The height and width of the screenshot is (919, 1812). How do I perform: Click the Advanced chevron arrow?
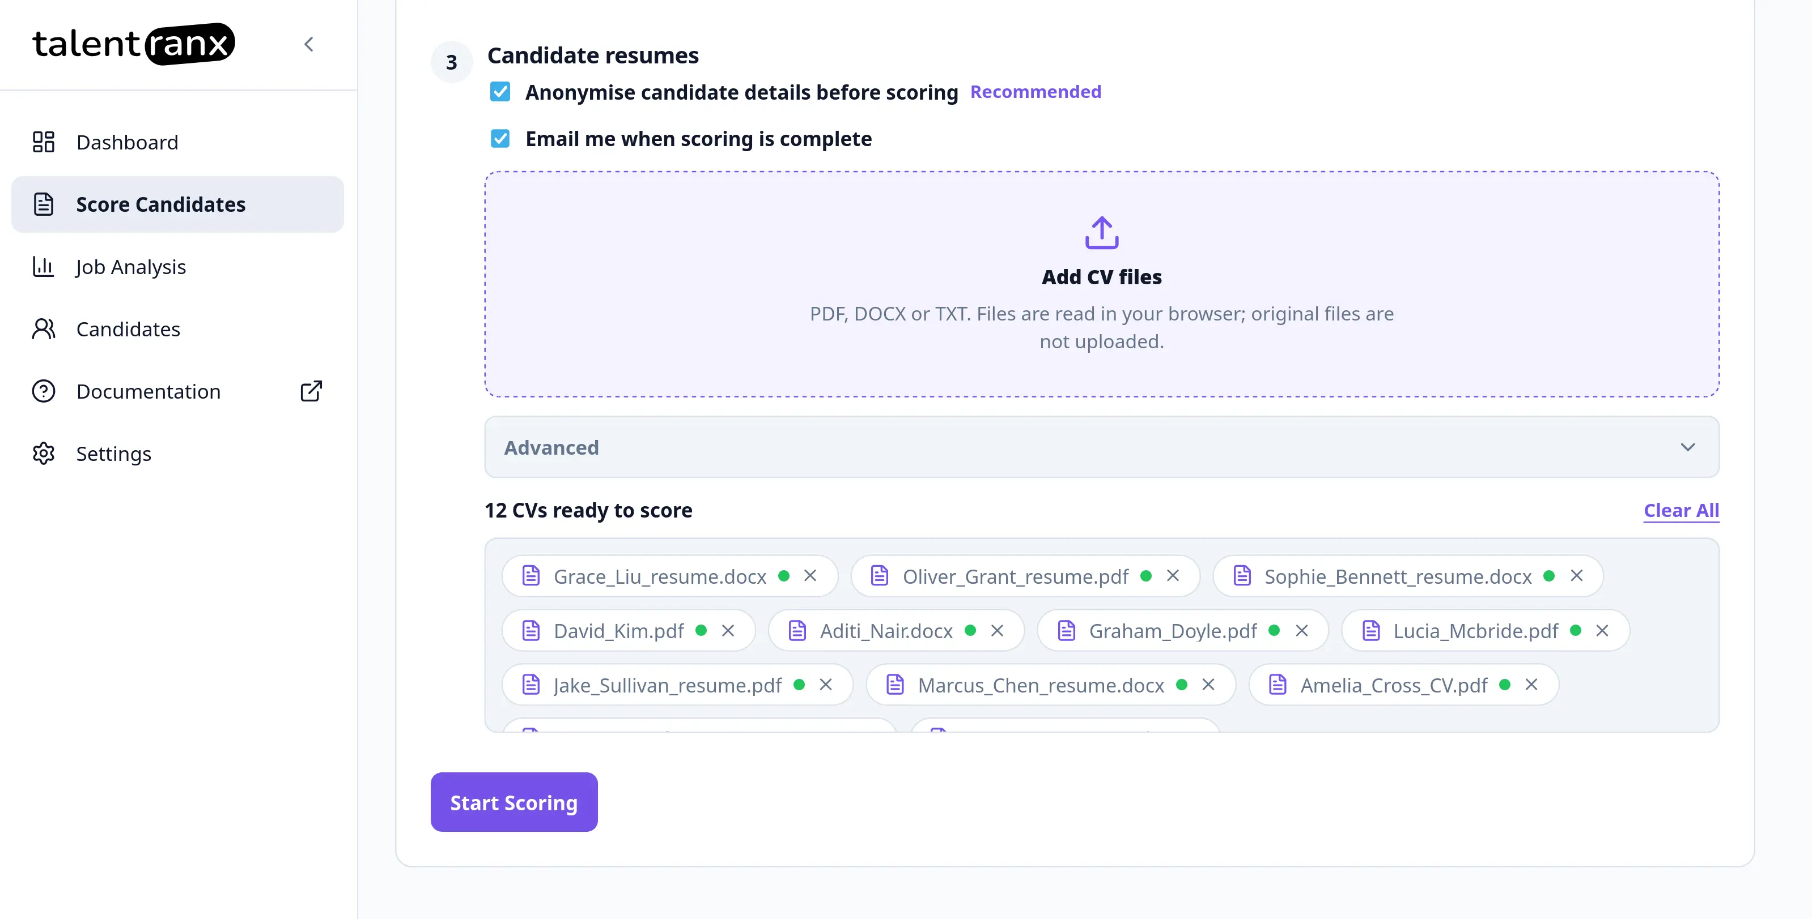tap(1687, 447)
